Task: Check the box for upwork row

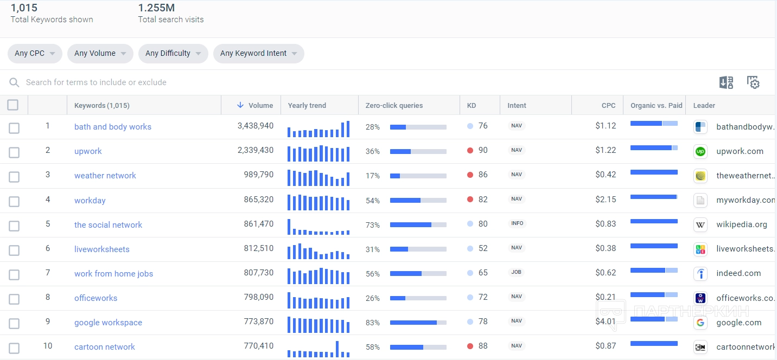Action: 14,152
